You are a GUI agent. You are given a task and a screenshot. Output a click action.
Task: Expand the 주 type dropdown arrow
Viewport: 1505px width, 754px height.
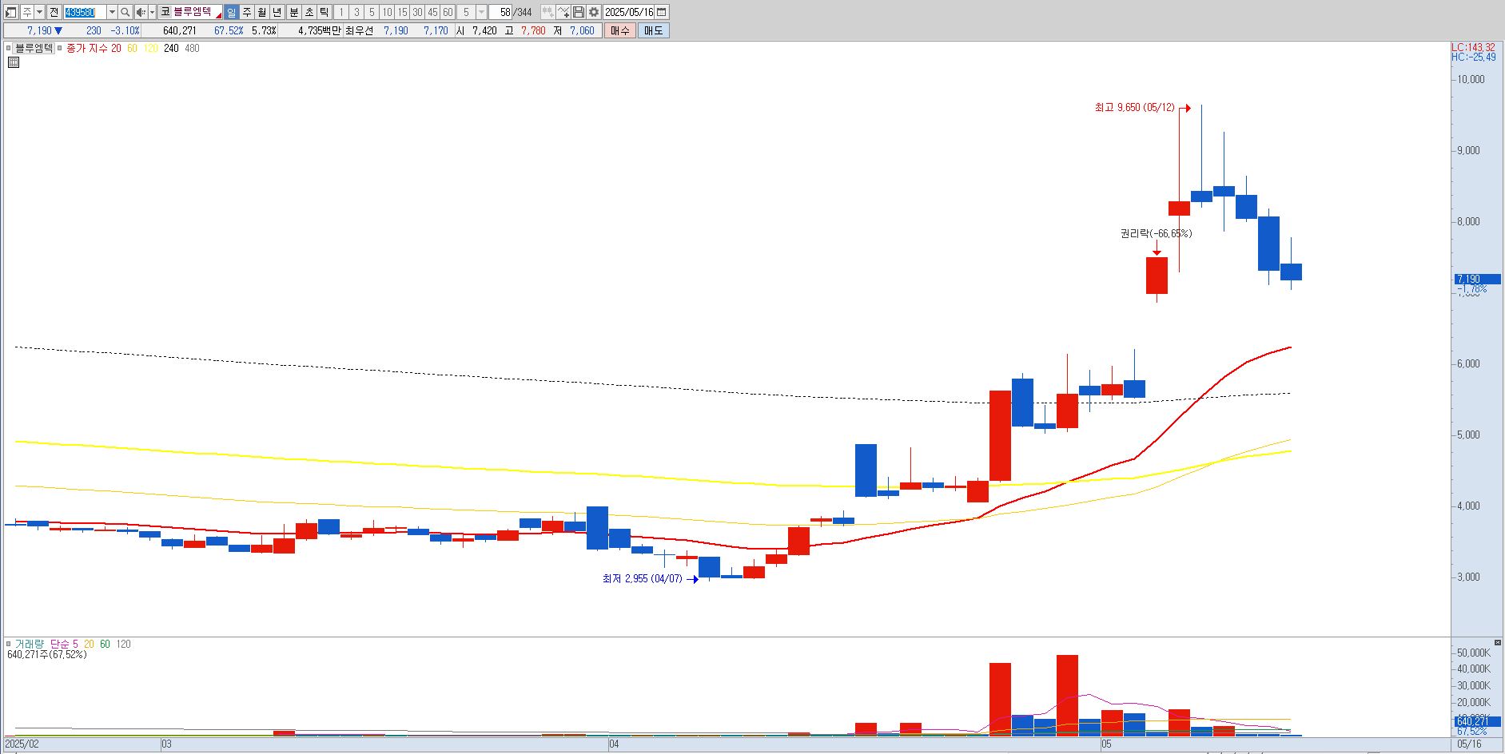(39, 12)
